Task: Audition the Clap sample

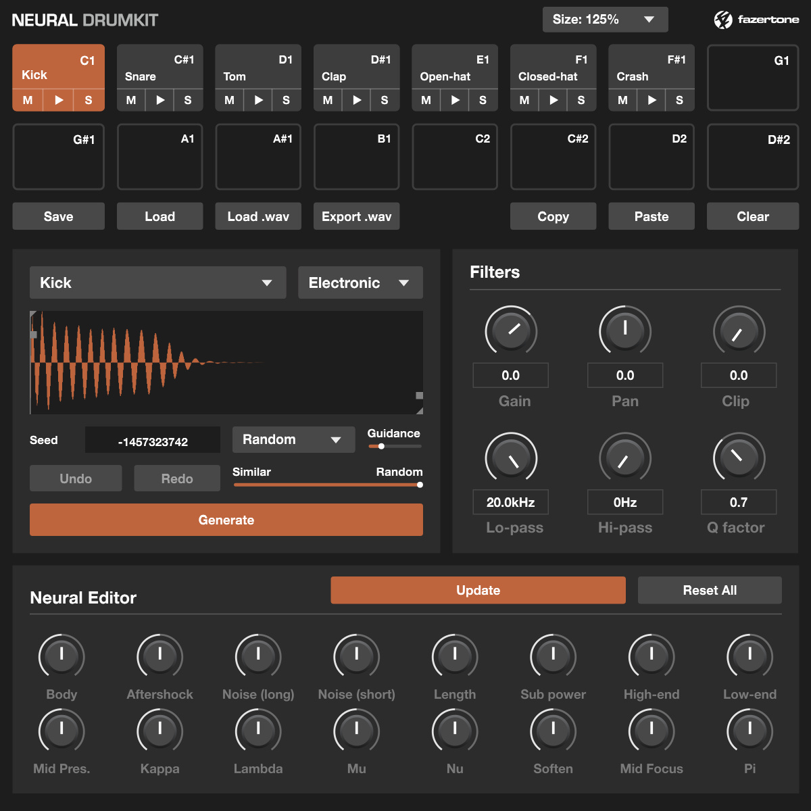Action: pyautogui.click(x=356, y=100)
